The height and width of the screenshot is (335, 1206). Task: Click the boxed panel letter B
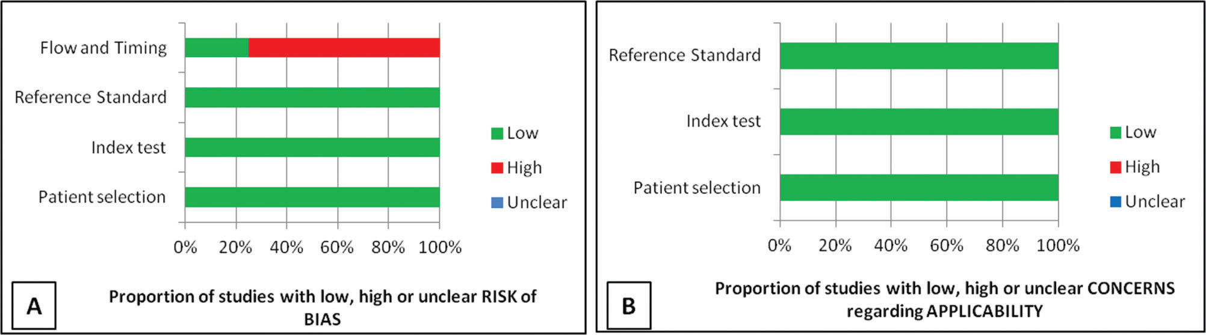pyautogui.click(x=628, y=306)
